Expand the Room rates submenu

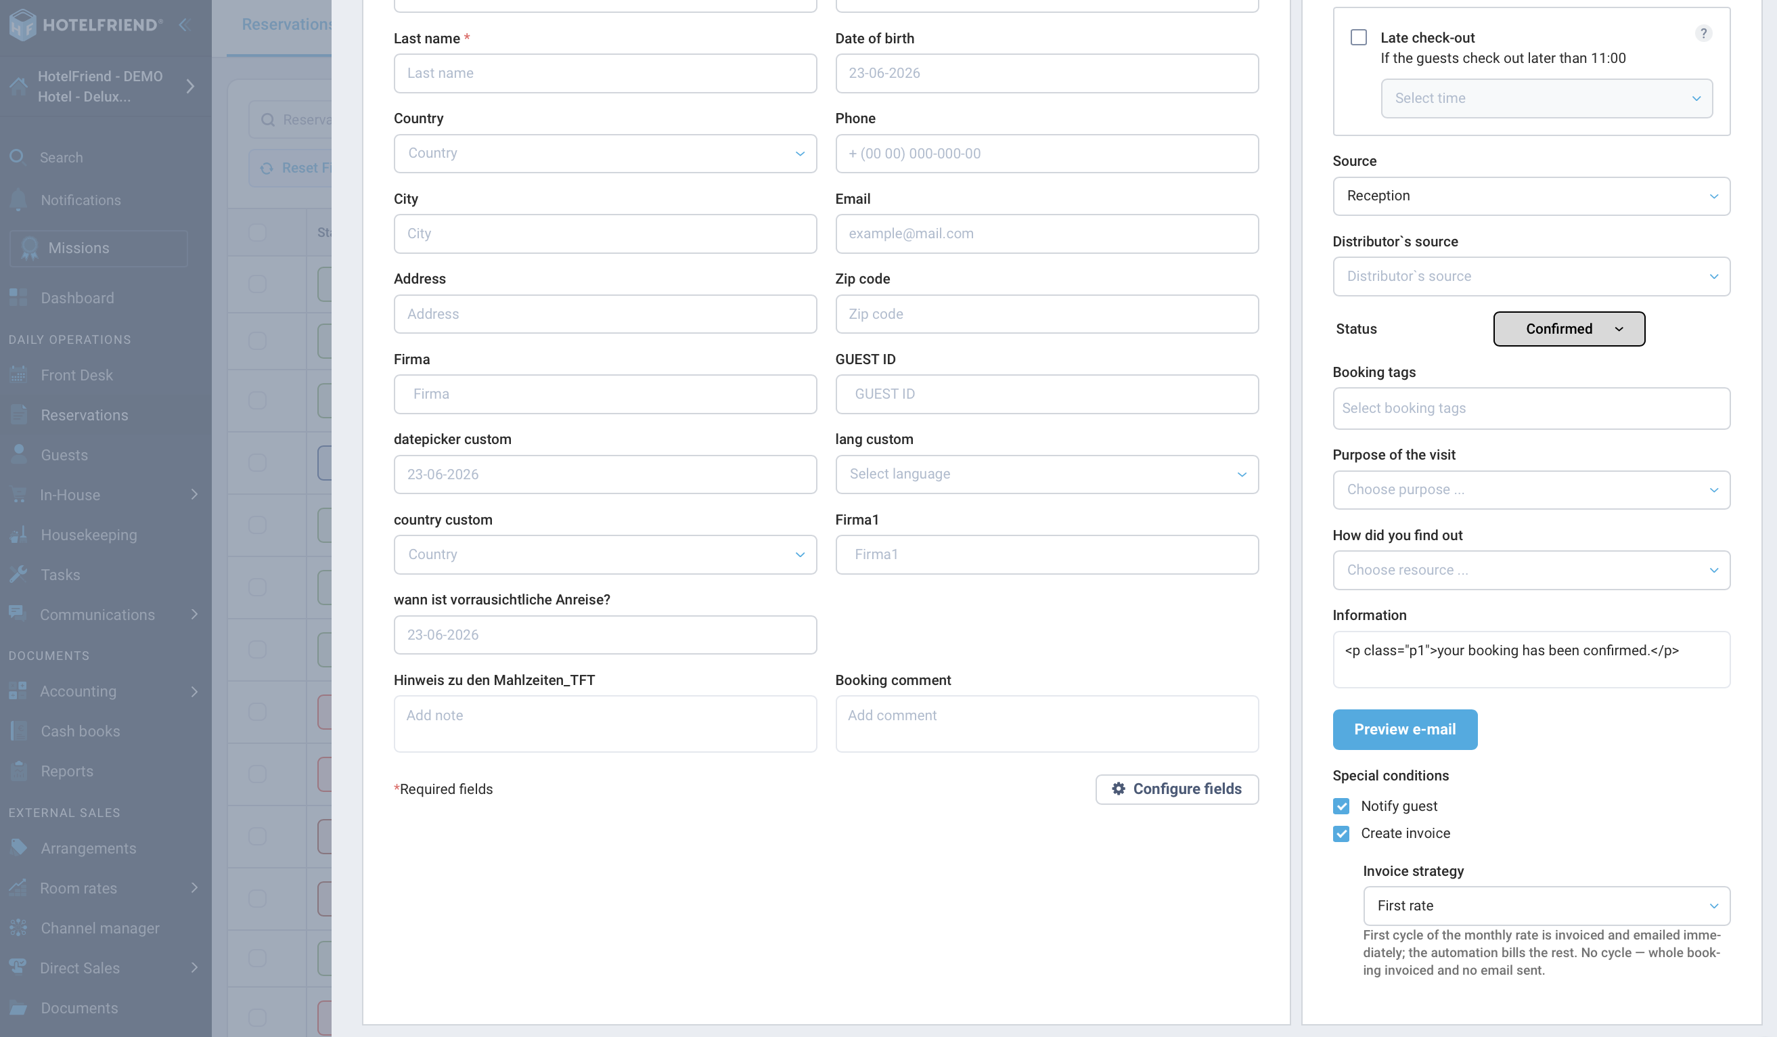pos(195,888)
